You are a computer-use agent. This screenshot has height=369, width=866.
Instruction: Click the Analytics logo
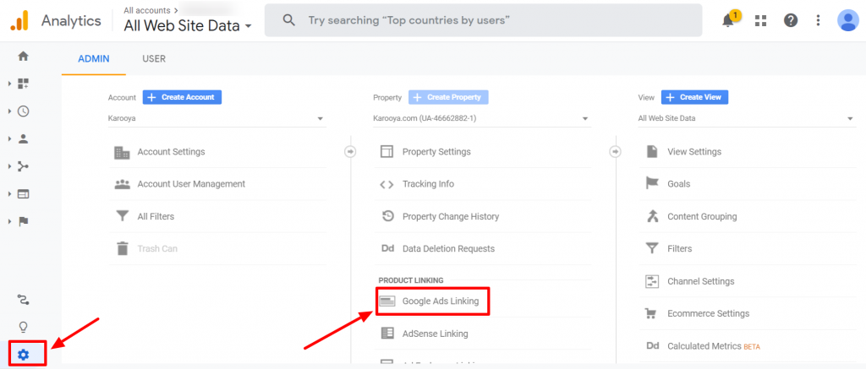point(20,20)
